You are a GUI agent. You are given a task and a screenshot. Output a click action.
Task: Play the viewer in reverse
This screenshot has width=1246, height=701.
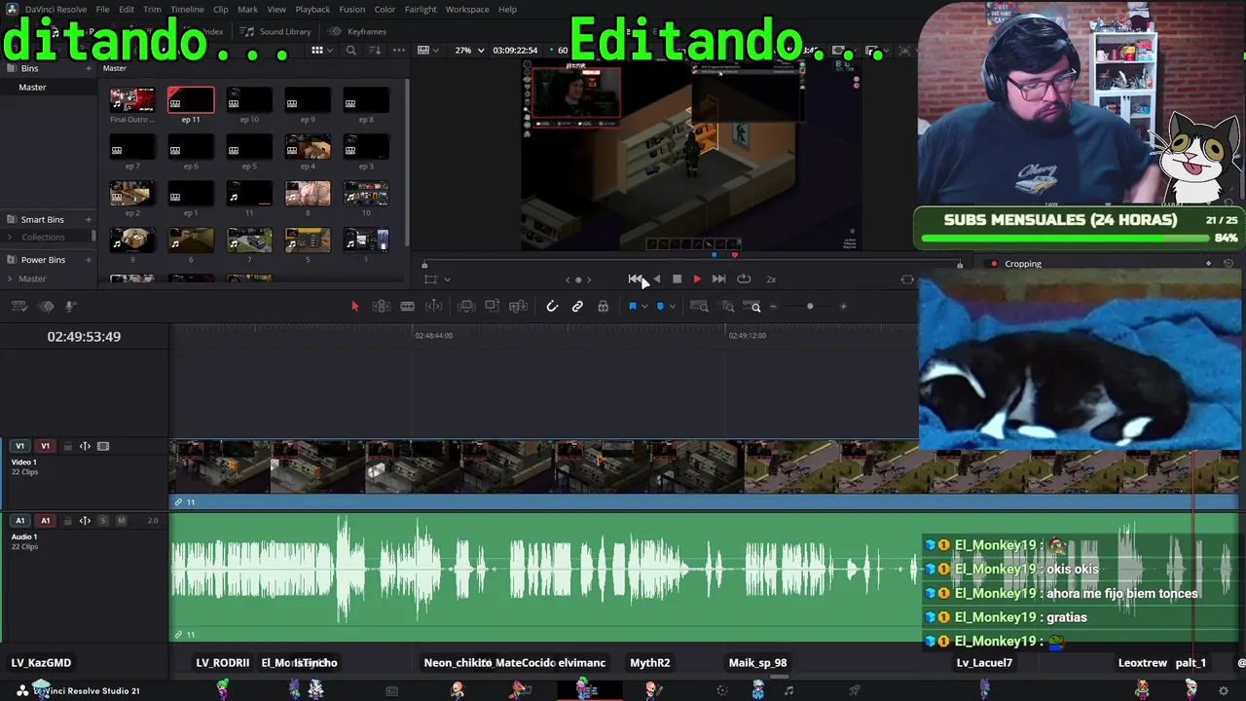(656, 279)
